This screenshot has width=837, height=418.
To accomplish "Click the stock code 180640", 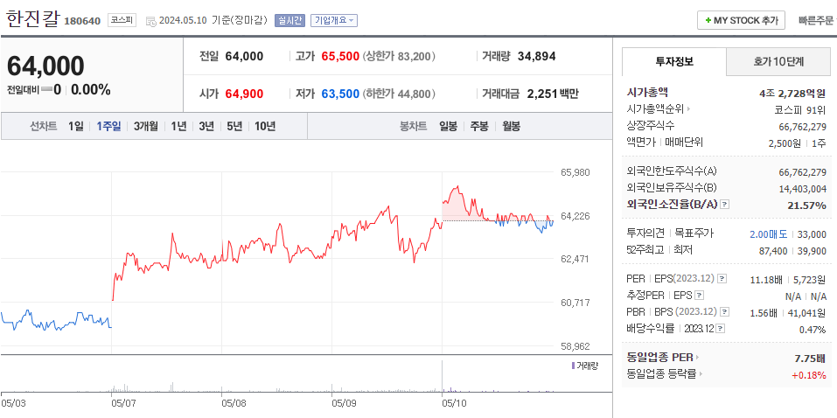I will (x=82, y=21).
